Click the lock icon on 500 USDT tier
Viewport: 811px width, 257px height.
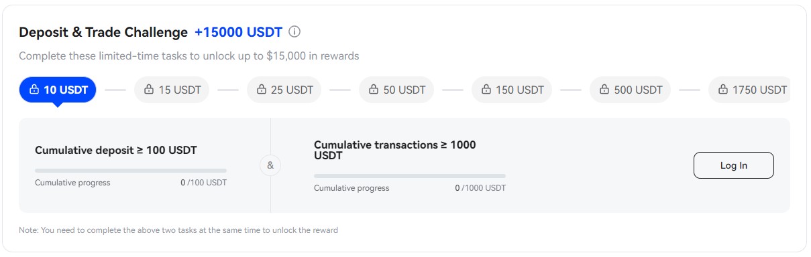604,90
